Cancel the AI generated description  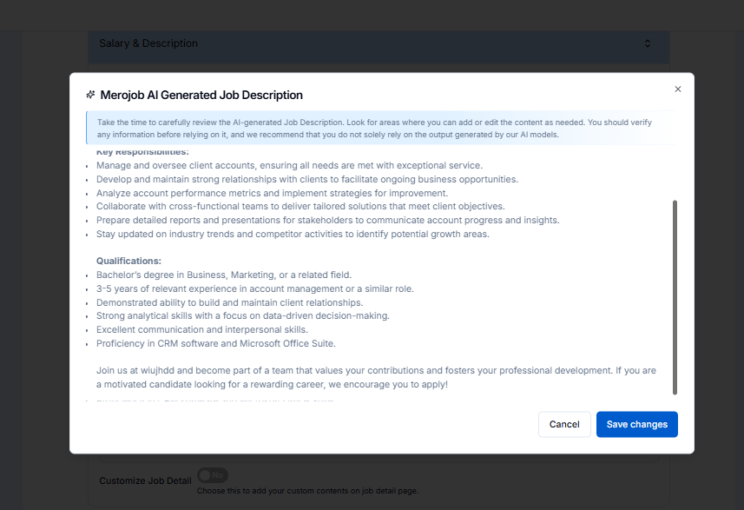pos(564,424)
